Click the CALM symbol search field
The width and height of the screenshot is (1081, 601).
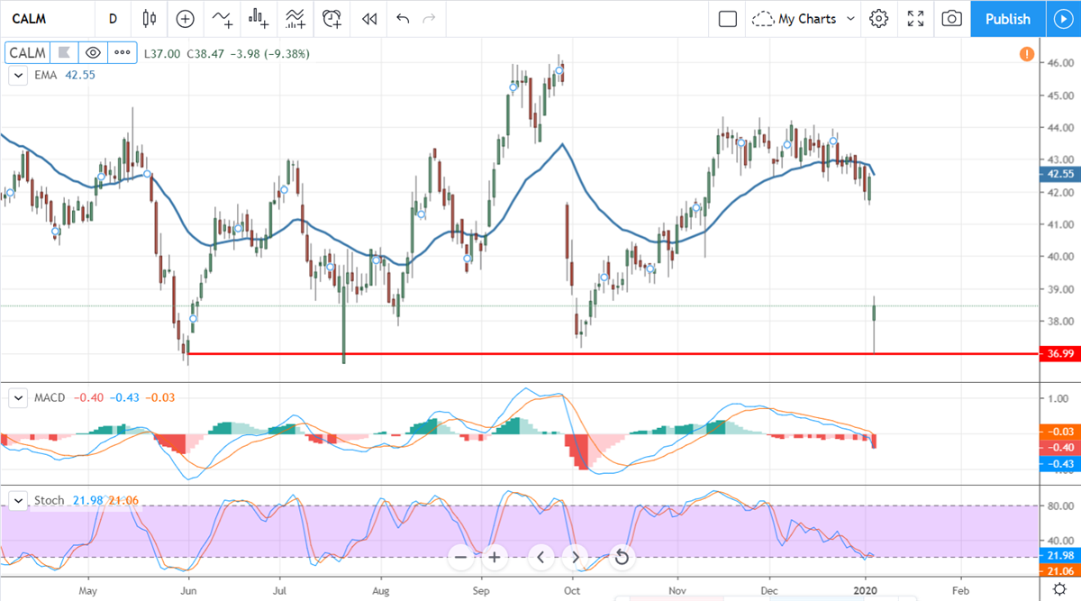tap(36, 18)
